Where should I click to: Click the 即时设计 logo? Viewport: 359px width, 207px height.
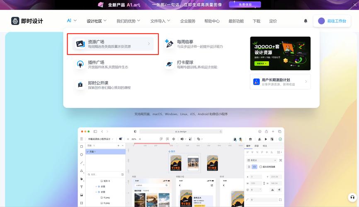[27, 21]
